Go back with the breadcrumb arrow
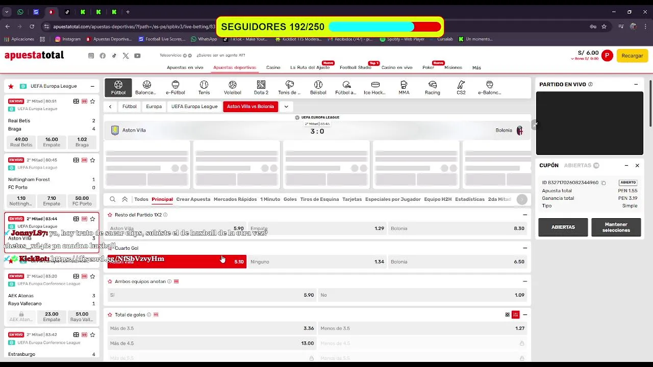Image resolution: width=653 pixels, height=367 pixels. pyautogui.click(x=110, y=107)
